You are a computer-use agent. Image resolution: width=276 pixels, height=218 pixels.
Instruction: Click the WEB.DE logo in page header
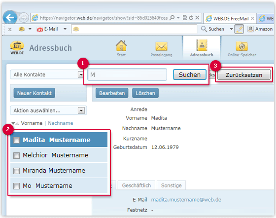coord(17,47)
